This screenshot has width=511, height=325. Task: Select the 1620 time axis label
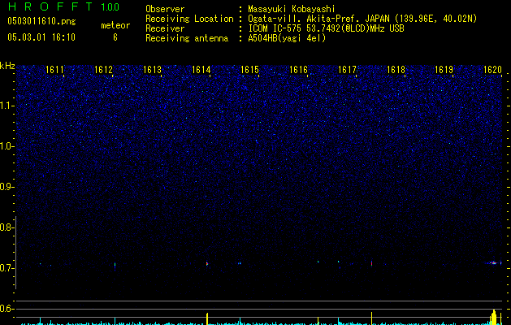(493, 71)
